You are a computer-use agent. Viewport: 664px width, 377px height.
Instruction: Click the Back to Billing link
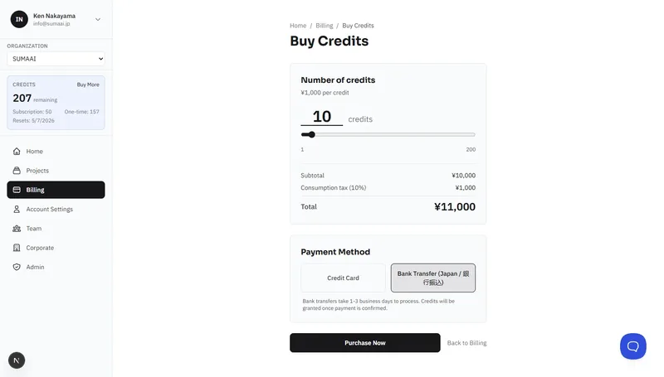[x=466, y=343]
